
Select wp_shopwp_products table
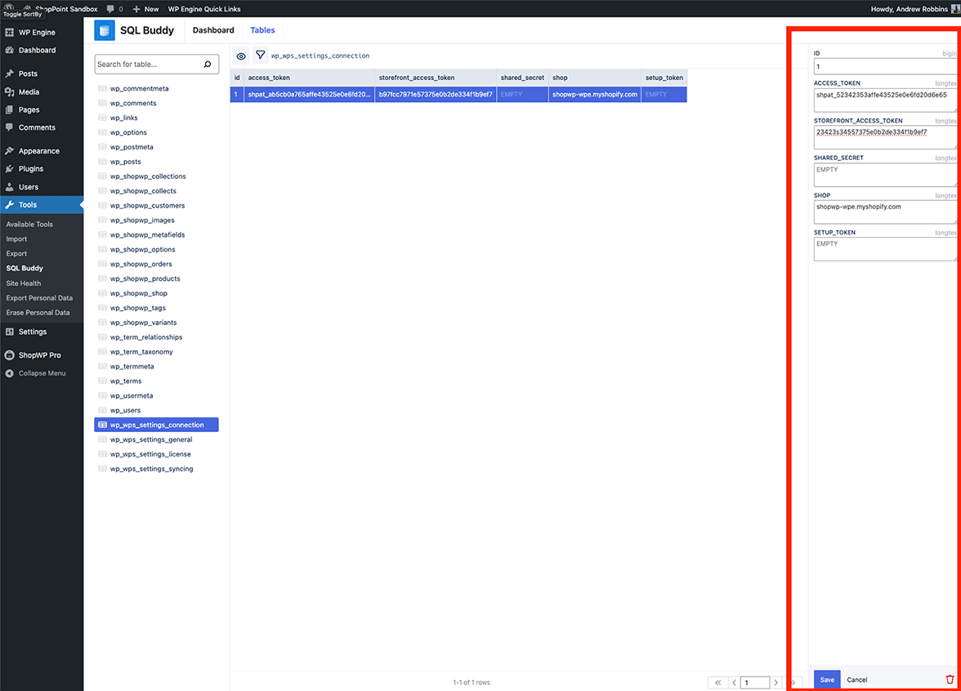point(145,279)
